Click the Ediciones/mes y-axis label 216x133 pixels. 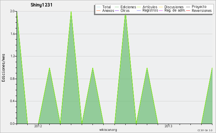(x=3, y=68)
